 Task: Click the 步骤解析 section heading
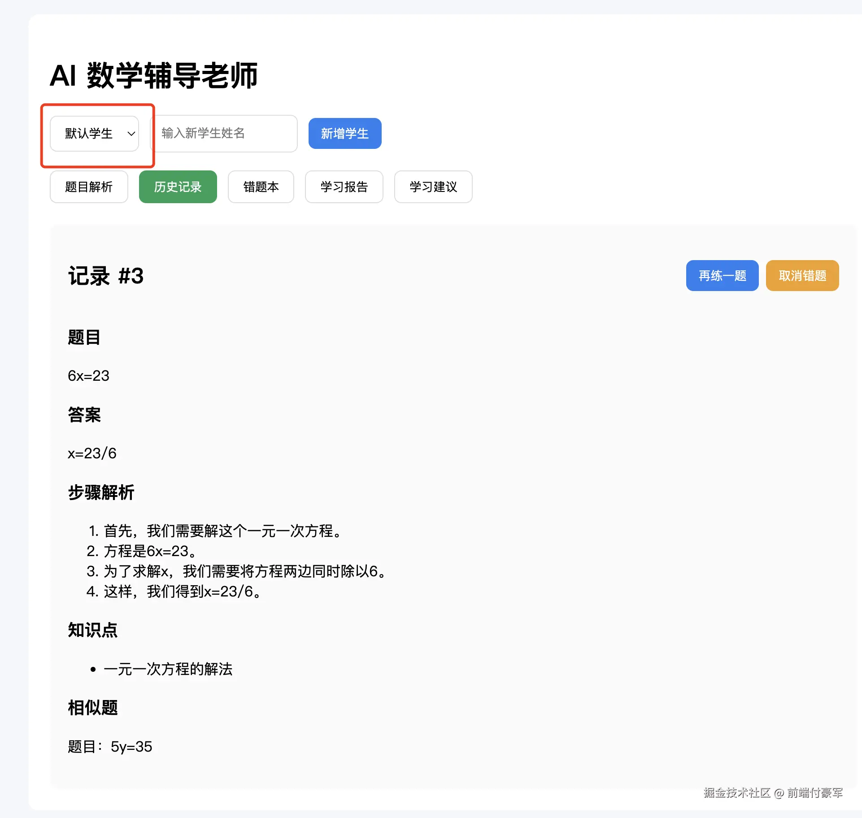point(101,492)
